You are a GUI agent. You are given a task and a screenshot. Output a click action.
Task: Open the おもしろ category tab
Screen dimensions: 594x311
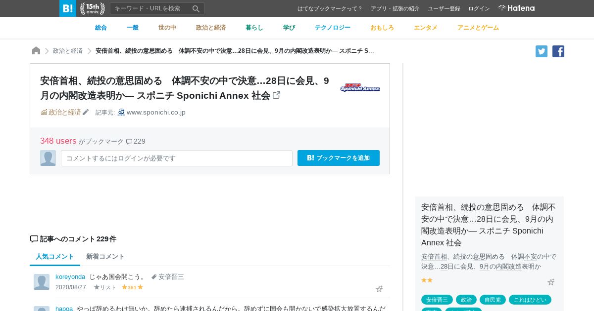[x=382, y=28]
